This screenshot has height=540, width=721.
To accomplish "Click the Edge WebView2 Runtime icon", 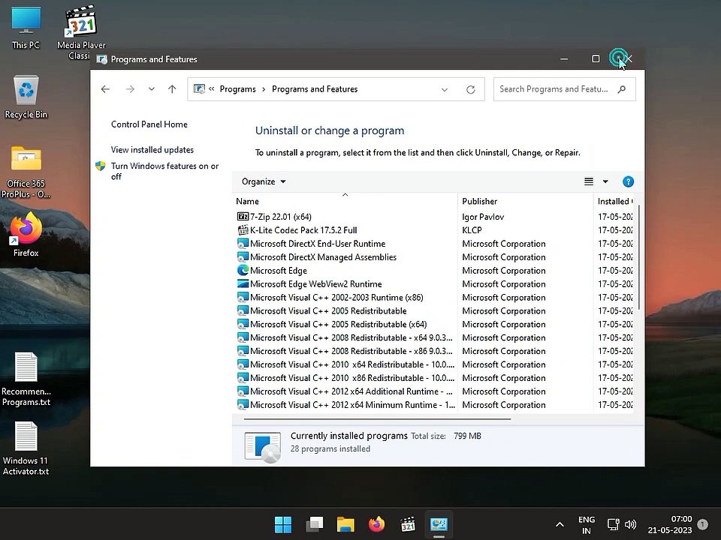I will coord(243,283).
